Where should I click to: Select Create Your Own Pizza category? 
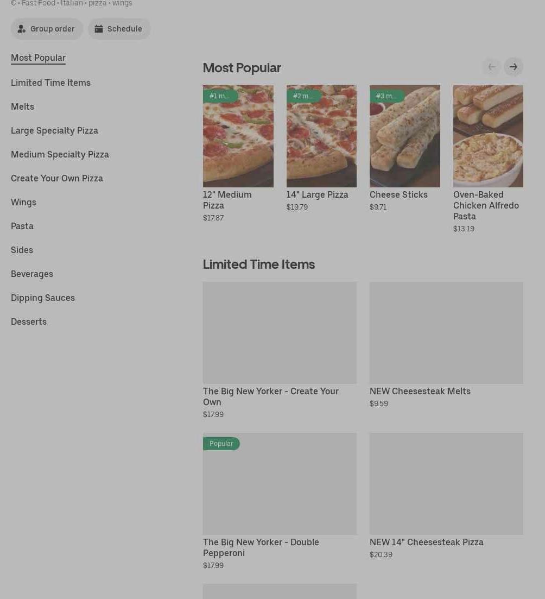click(x=57, y=178)
